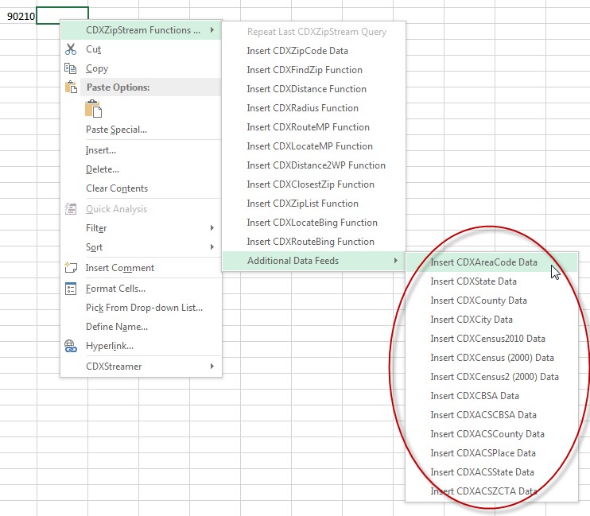Select Insert CDXZipList Function

tap(314, 204)
